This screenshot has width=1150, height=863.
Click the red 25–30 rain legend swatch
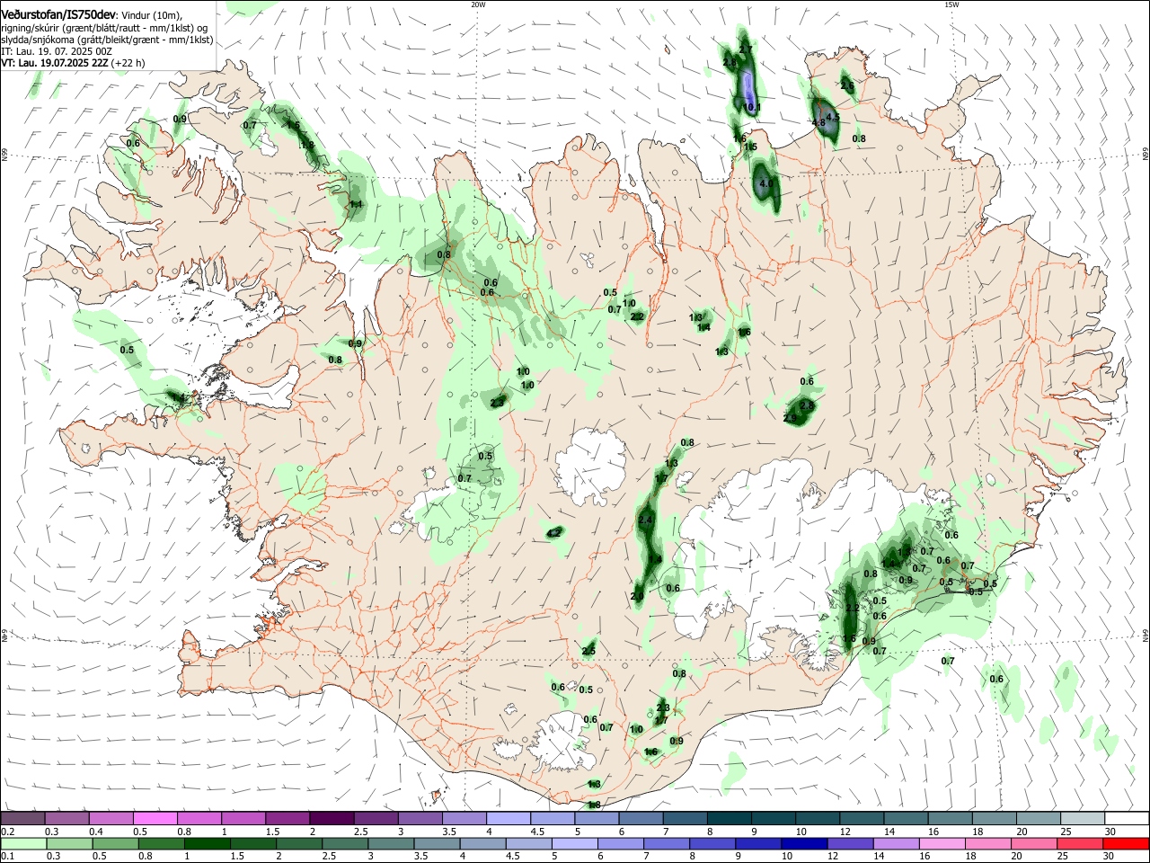[1082, 844]
